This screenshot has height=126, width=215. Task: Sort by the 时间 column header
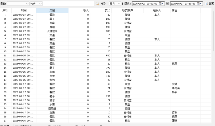click(24, 10)
